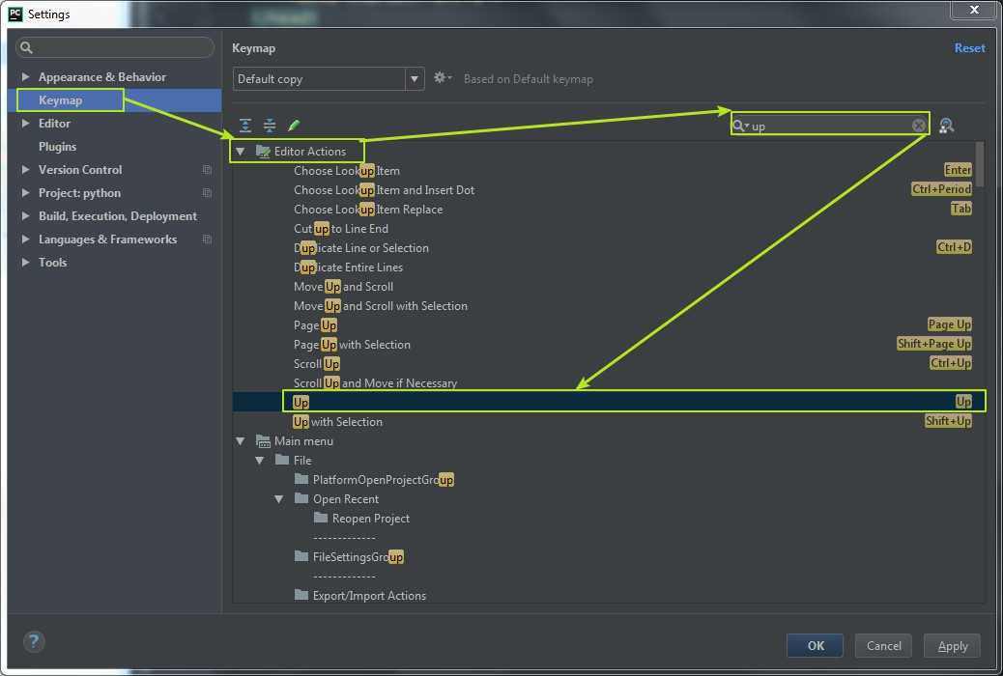Select 'Choose Lookup Item and Insert Dot'

(x=384, y=190)
